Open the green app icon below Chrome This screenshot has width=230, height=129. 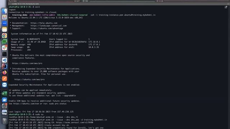(x=4, y=42)
